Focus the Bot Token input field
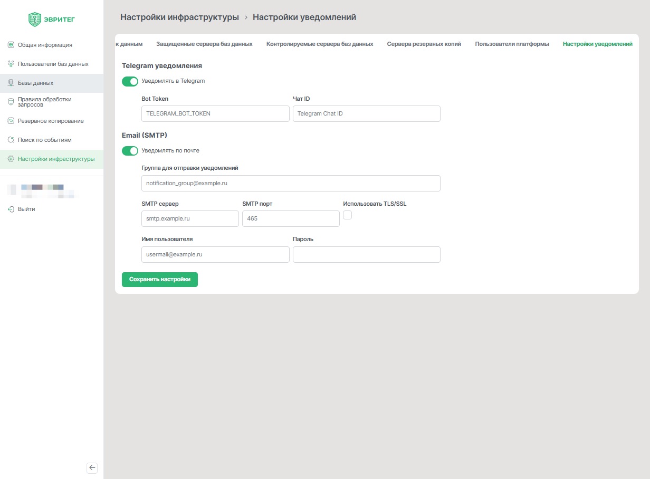 pos(215,113)
